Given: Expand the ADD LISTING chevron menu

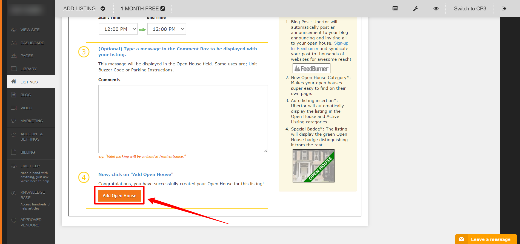Looking at the screenshot, I should [103, 8].
